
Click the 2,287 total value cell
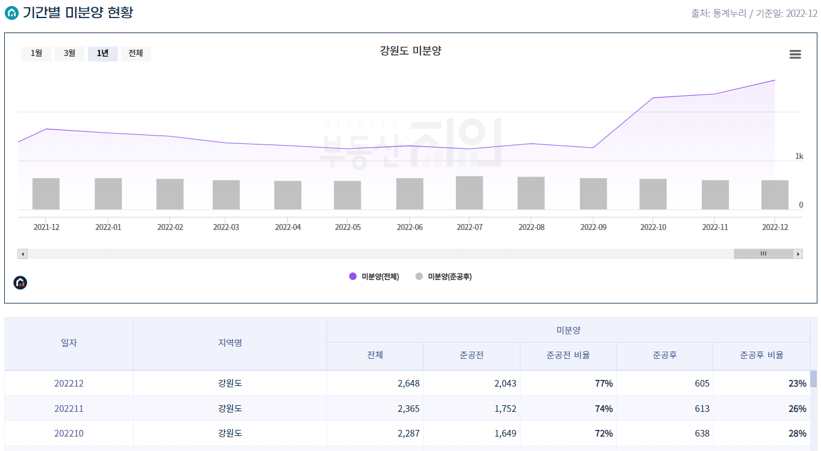pyautogui.click(x=375, y=433)
